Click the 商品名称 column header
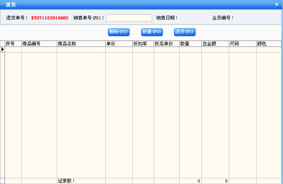This screenshot has width=283, height=184. pyautogui.click(x=81, y=44)
